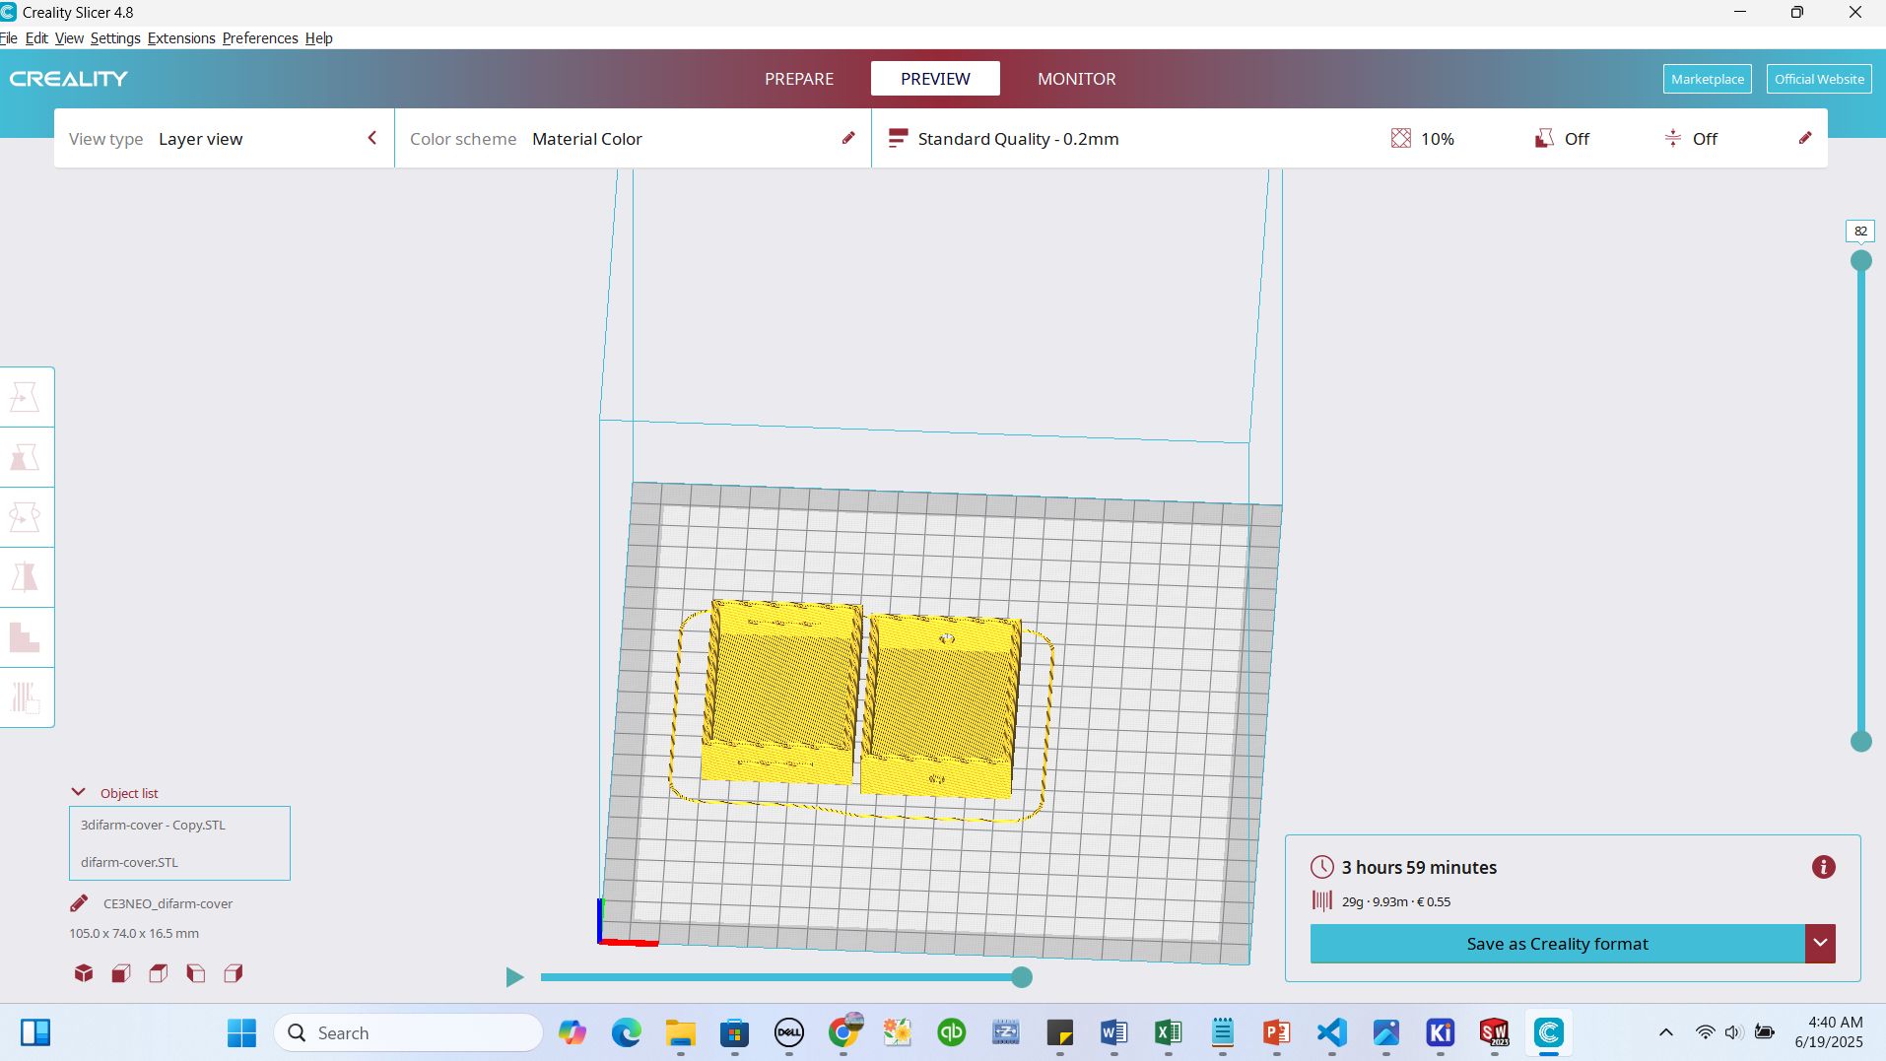Open the Help menu

click(x=318, y=38)
